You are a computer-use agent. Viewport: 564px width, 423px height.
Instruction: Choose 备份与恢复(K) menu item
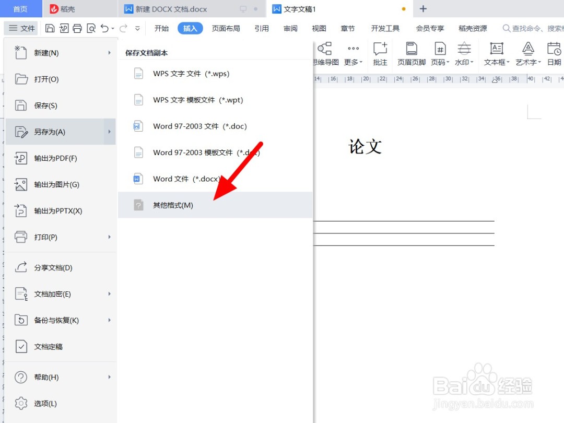[61, 320]
